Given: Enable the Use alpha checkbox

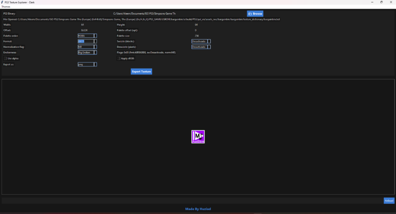Looking at the screenshot, I should (5, 58).
